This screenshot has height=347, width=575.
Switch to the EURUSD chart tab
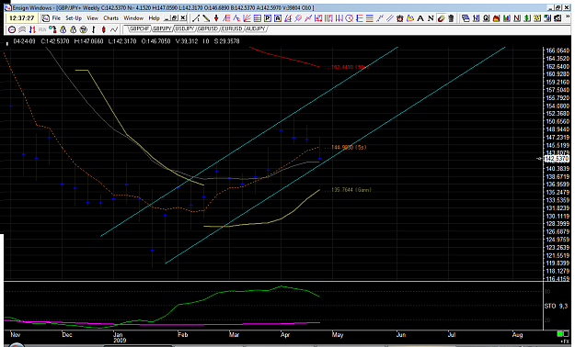232,28
